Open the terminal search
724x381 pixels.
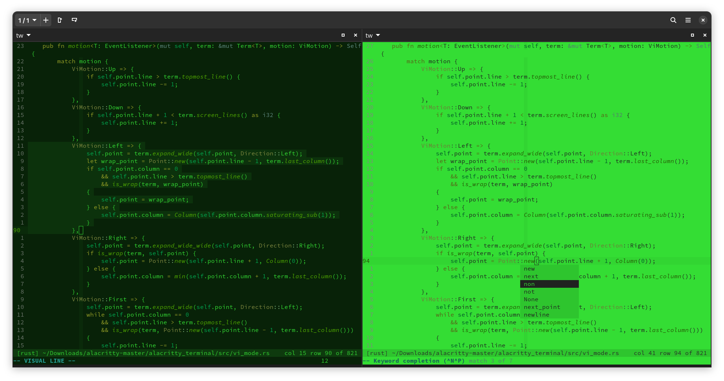(673, 20)
